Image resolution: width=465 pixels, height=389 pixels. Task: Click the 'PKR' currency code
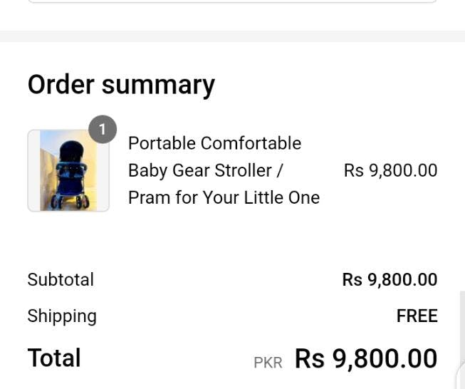pos(268,363)
